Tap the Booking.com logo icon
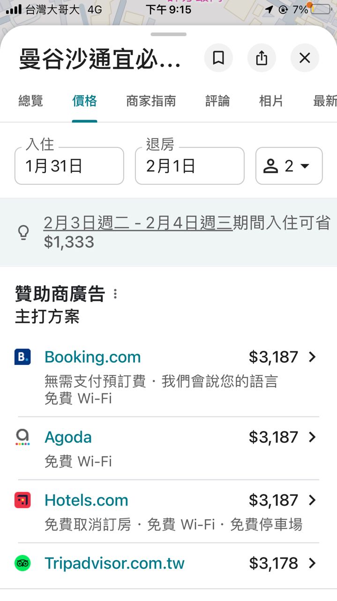 coord(22,357)
